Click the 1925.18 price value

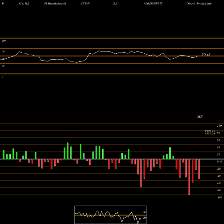click(x=210, y=131)
